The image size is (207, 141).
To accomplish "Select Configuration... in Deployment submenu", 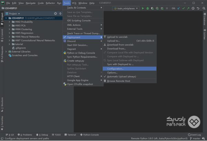I will click(x=129, y=69).
